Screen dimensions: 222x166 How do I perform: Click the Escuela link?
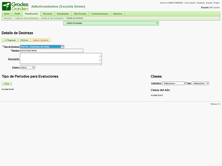205,8
